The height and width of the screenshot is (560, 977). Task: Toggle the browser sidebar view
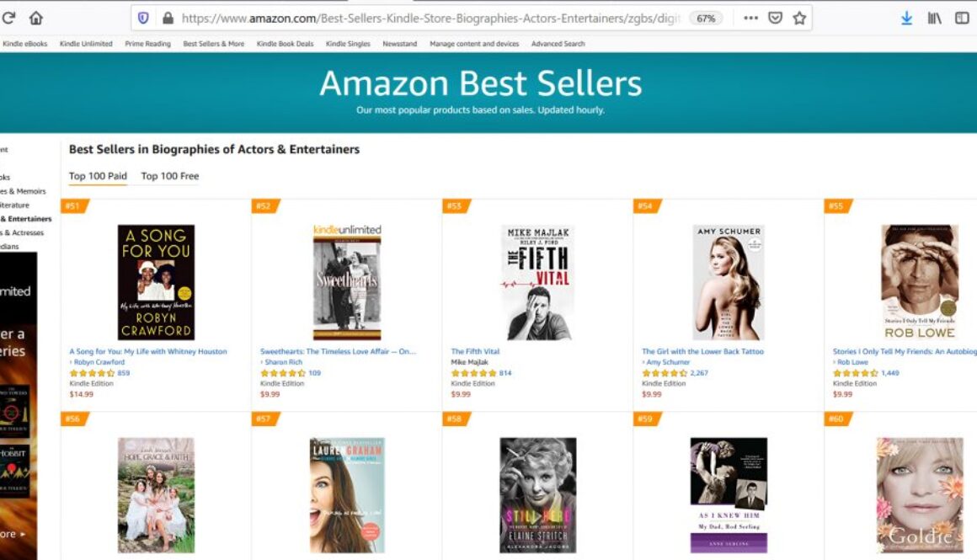coord(962,18)
